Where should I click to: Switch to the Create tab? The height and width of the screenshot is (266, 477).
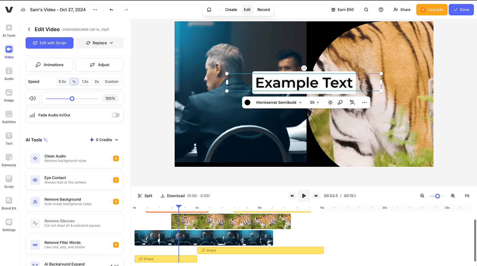pyautogui.click(x=231, y=10)
